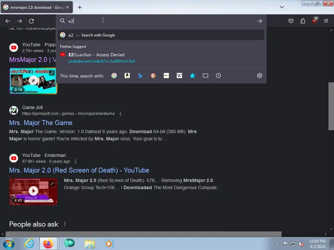The image size is (334, 250).
Task: Go forward to the next page
Action: pyautogui.click(x=20, y=21)
